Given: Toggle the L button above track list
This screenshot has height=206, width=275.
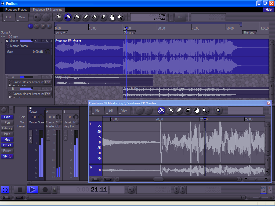Looking at the screenshot, I should coord(49,26).
